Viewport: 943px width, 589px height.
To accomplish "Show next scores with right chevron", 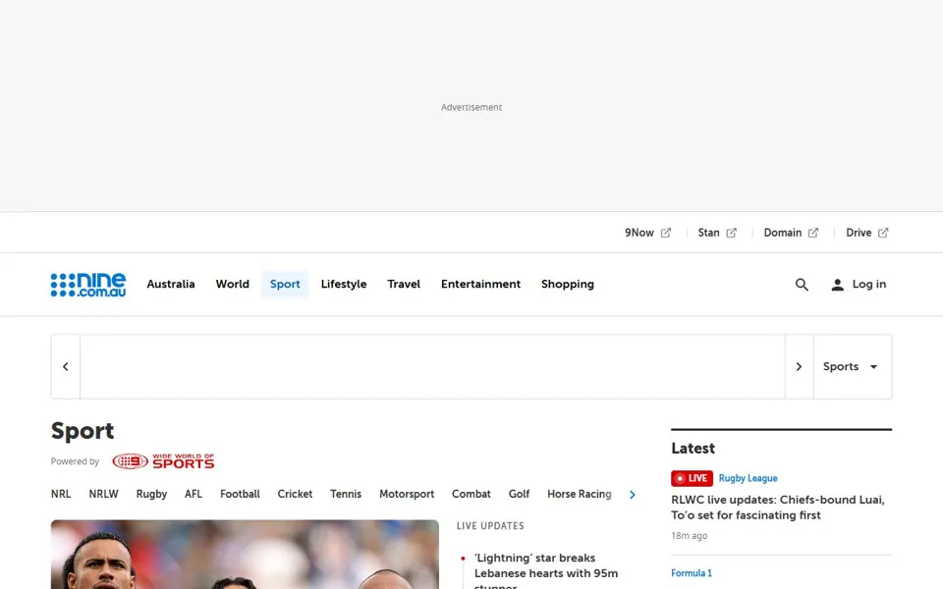I will click(x=799, y=366).
